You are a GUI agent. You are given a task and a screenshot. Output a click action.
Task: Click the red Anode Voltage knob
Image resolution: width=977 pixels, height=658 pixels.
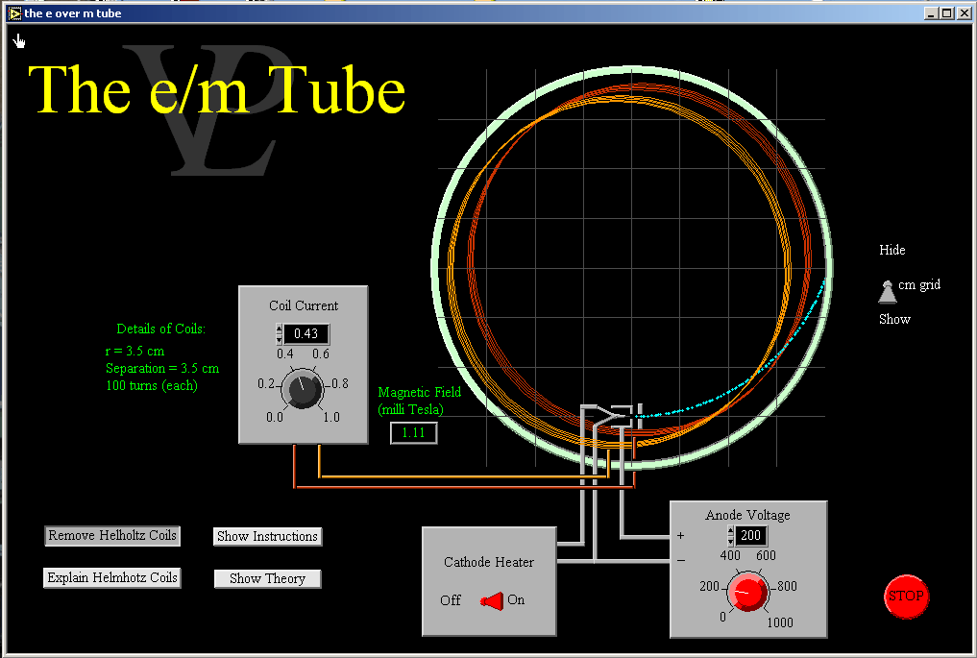[746, 592]
